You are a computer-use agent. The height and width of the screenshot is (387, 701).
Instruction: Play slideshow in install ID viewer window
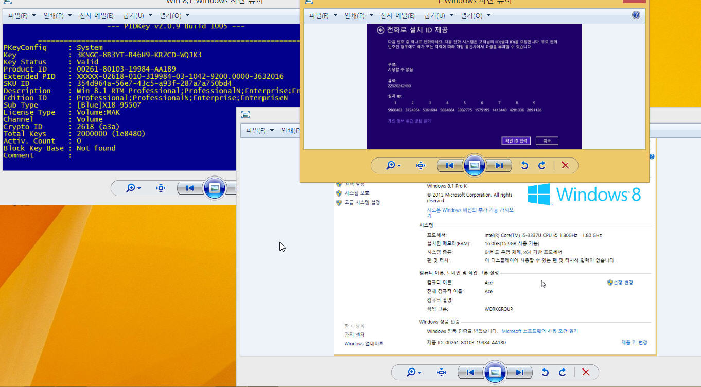pos(475,165)
